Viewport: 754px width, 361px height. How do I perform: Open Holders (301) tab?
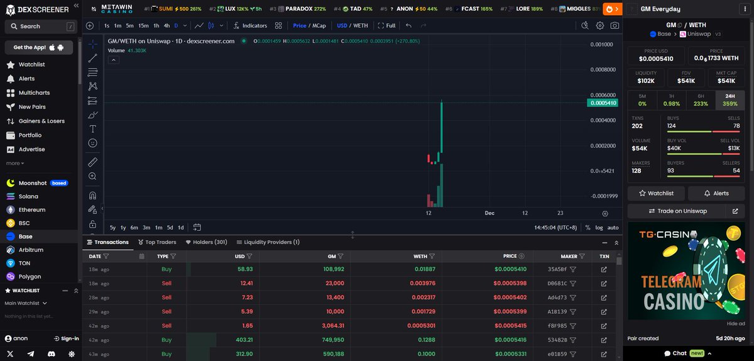(206, 242)
